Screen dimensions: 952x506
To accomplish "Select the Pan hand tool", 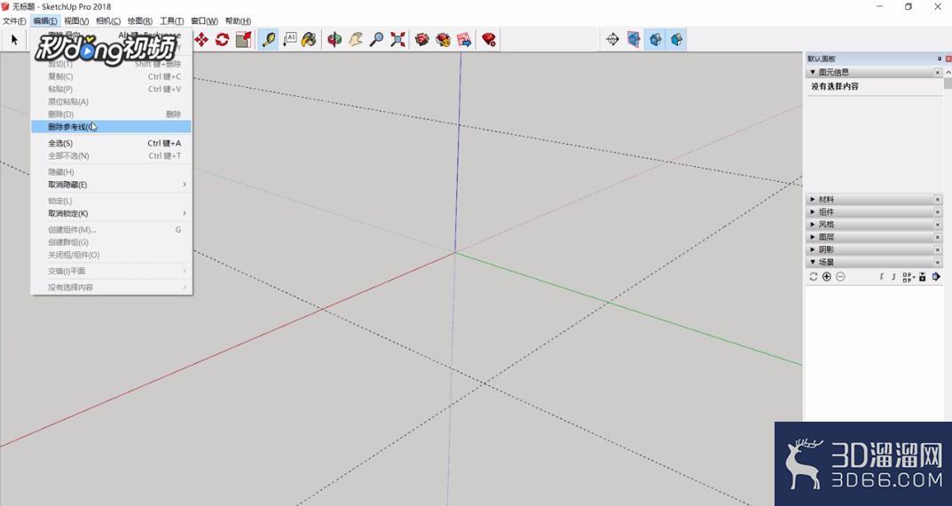I will point(356,40).
